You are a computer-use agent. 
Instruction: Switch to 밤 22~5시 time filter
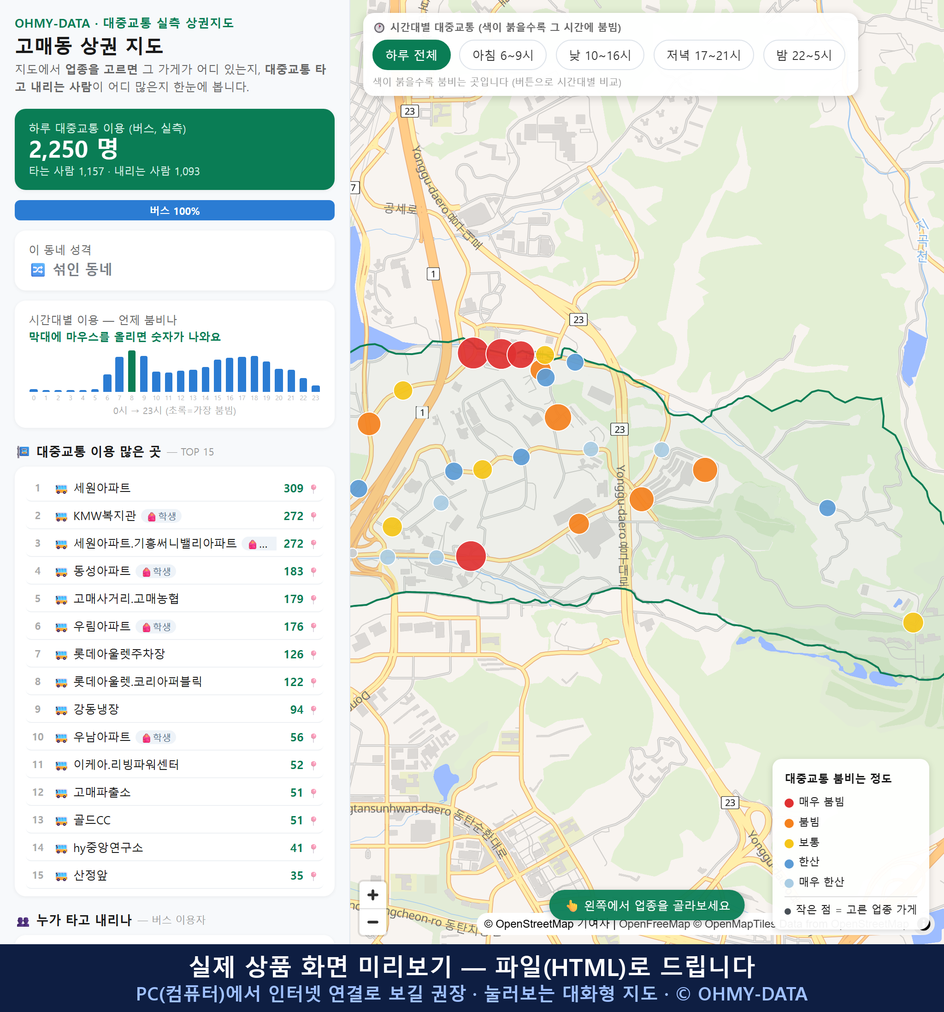click(804, 55)
